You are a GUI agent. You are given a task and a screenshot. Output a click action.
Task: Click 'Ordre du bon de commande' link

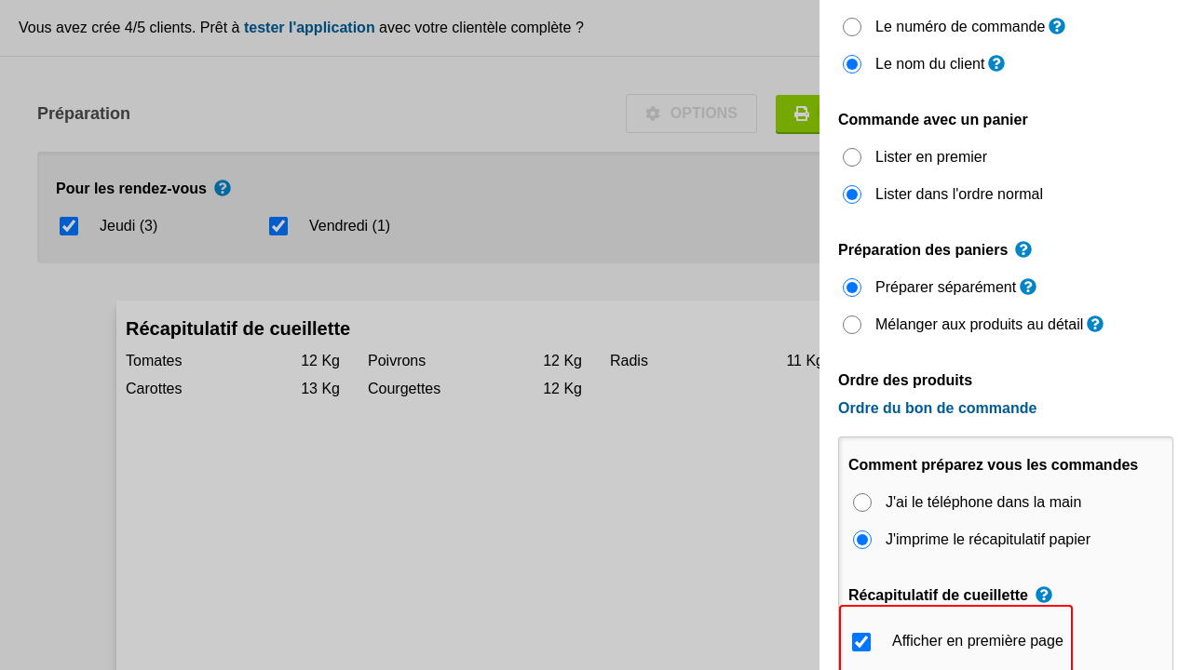point(937,409)
